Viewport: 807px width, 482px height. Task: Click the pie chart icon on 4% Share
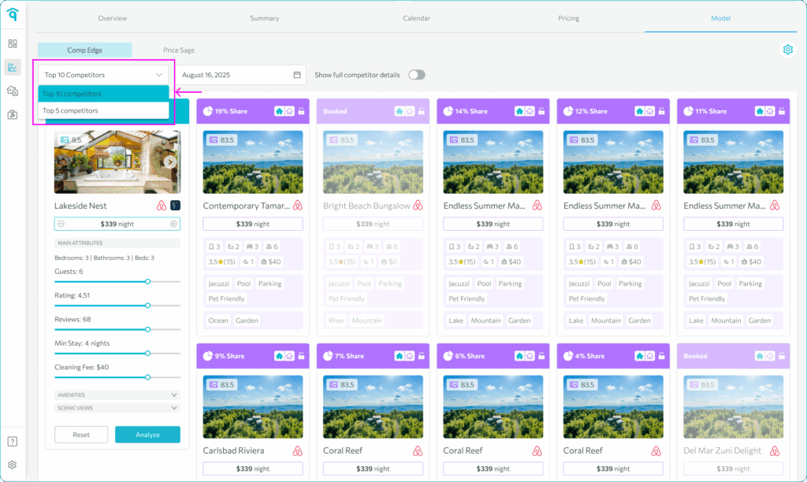(568, 356)
